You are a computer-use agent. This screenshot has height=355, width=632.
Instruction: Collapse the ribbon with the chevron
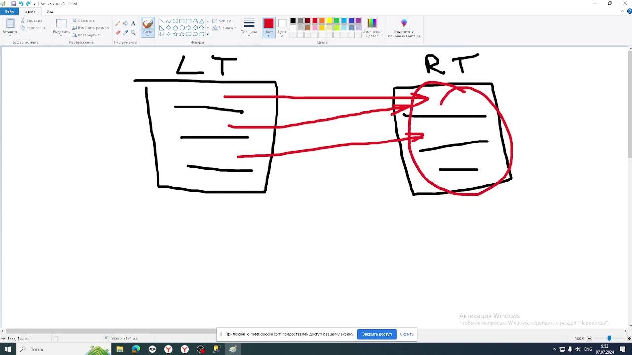[623, 11]
